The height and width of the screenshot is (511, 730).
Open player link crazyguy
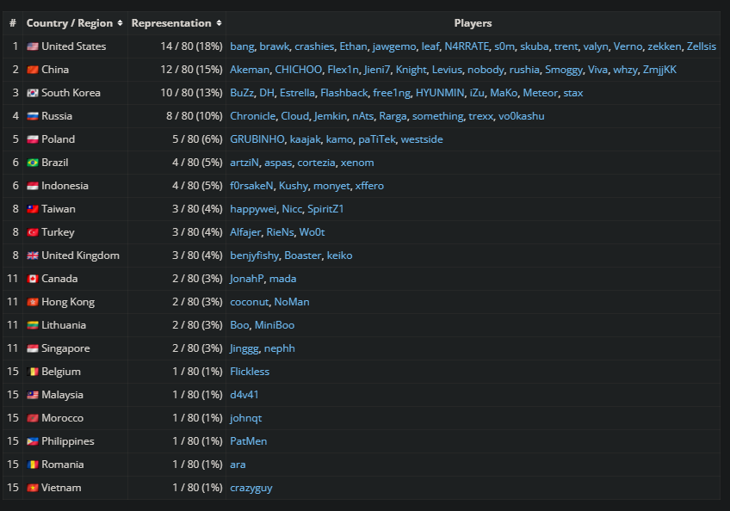click(x=251, y=488)
